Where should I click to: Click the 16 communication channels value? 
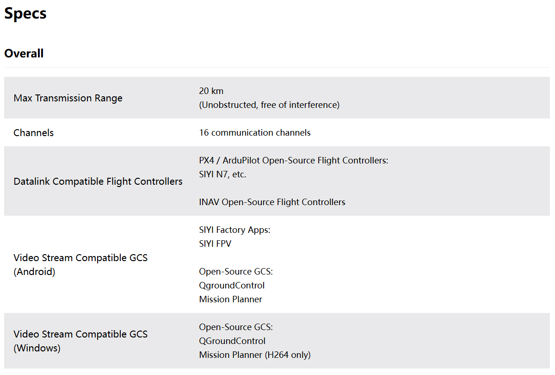point(255,133)
